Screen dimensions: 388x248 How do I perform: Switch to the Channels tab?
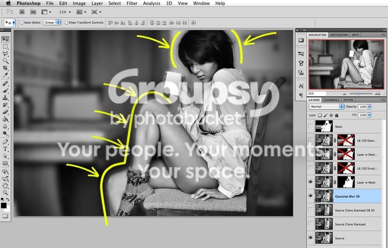click(331, 100)
